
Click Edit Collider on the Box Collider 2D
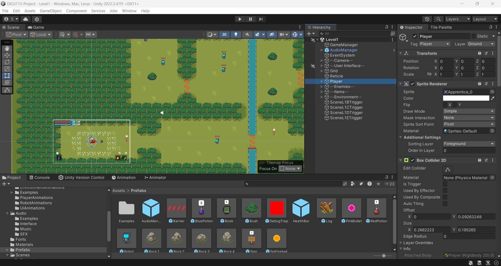[448, 170]
